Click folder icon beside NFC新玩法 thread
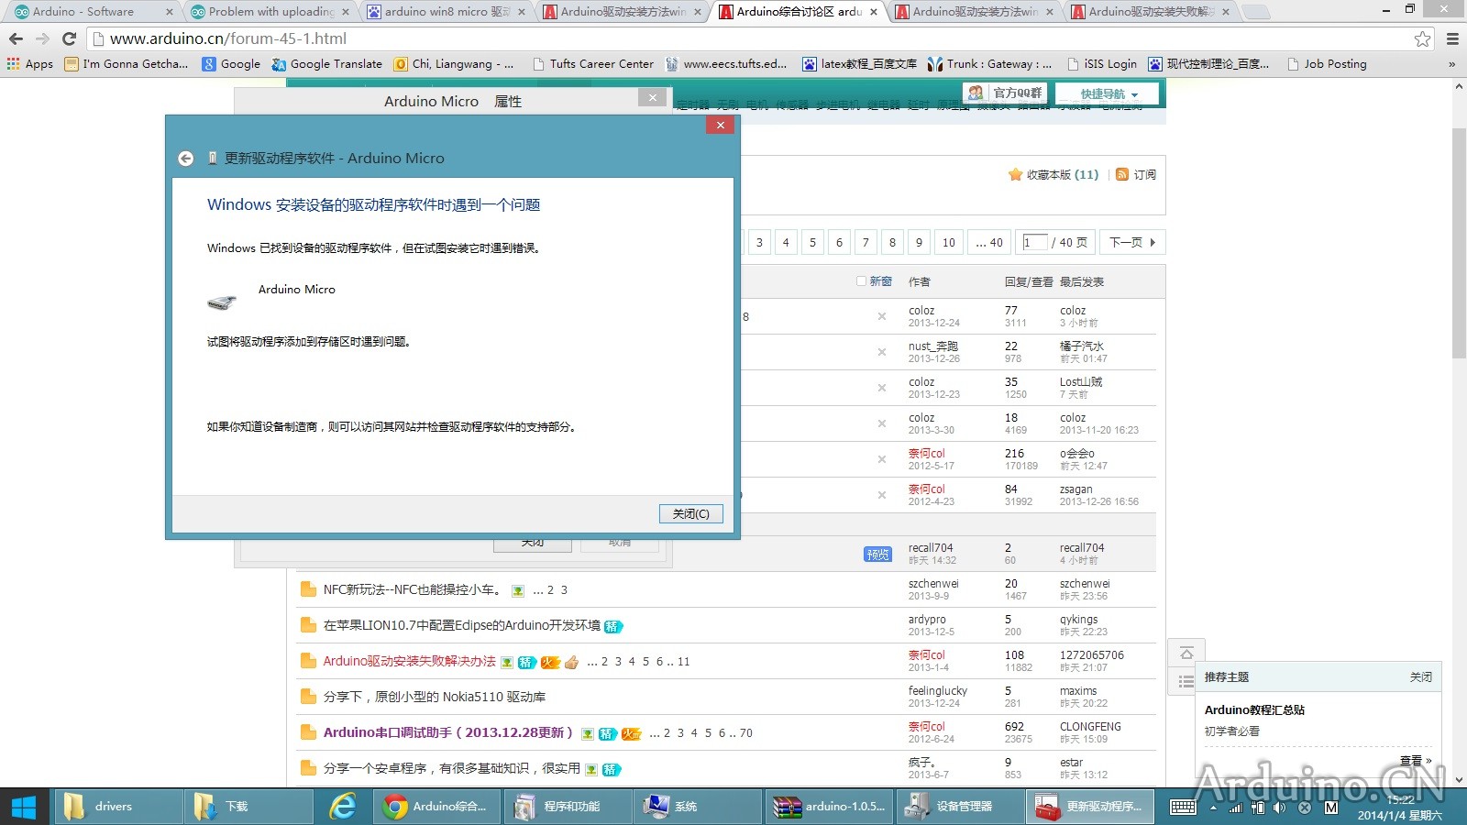This screenshot has width=1467, height=825. coord(308,589)
